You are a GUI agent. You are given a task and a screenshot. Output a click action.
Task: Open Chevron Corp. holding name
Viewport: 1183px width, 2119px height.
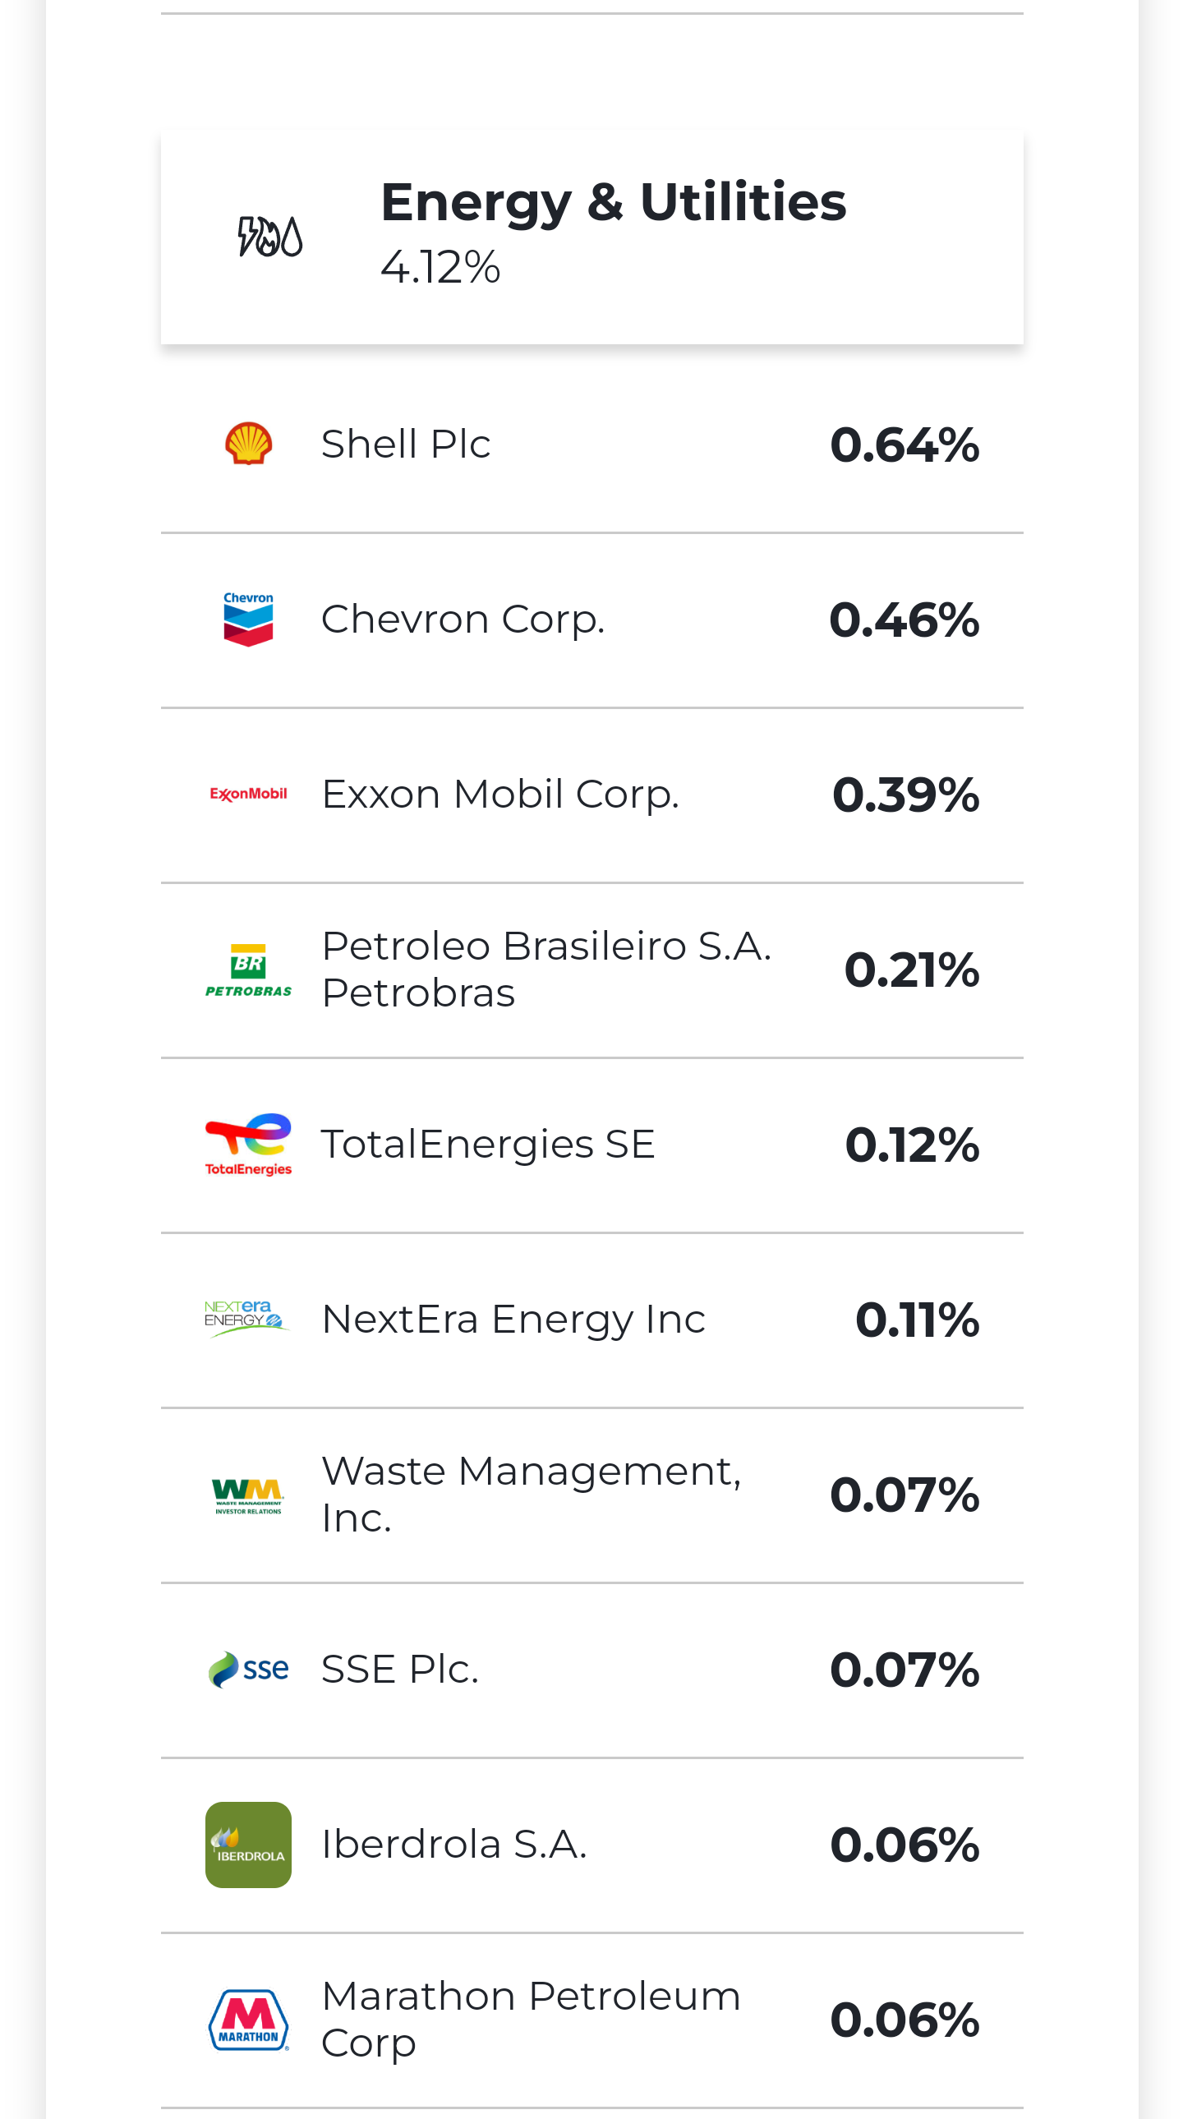pos(463,620)
